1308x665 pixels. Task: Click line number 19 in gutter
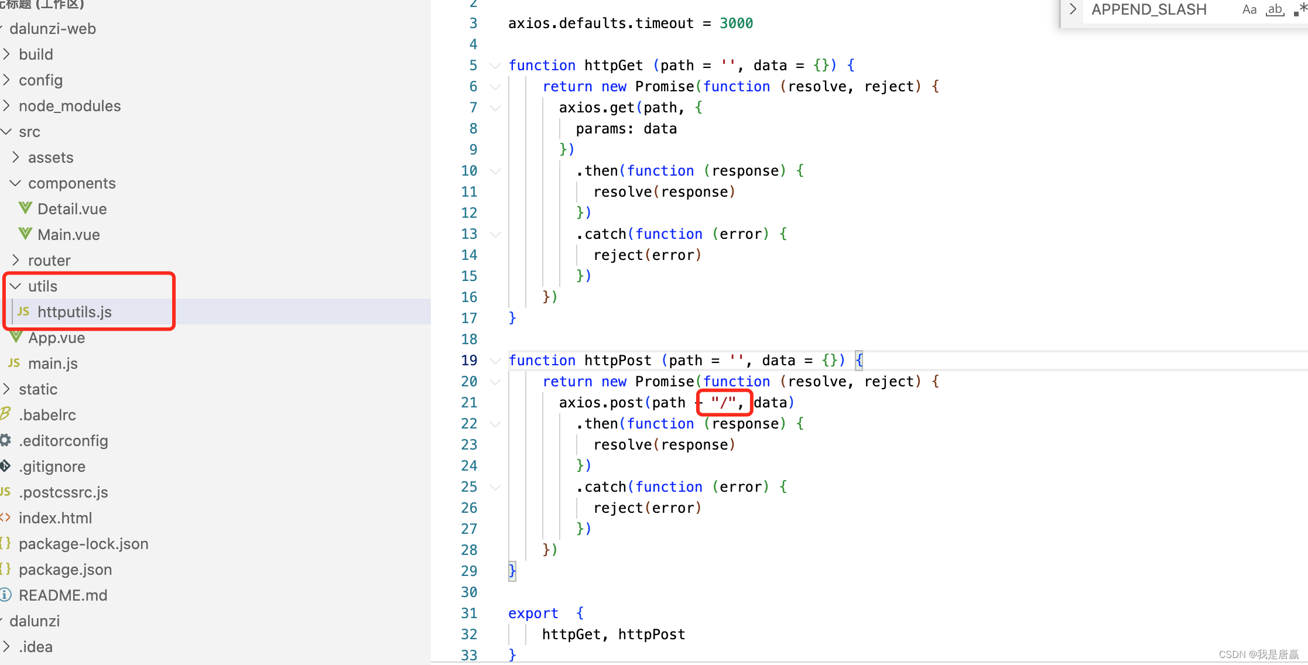[x=469, y=360]
